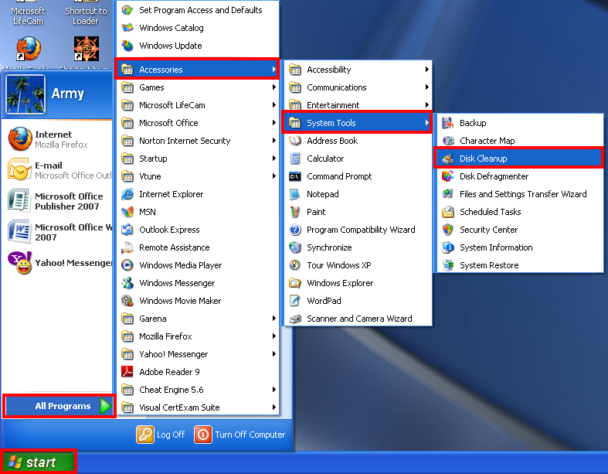
Task: Open Character Map icon
Action: pyautogui.click(x=448, y=141)
